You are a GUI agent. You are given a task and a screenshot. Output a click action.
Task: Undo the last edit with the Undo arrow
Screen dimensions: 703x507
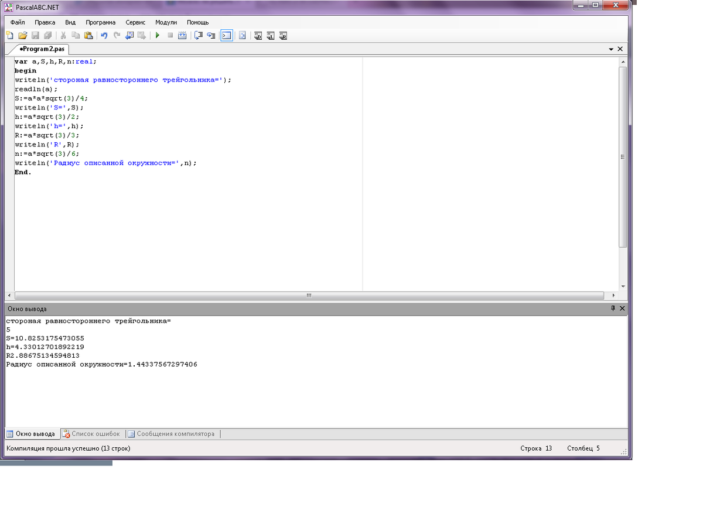tap(104, 36)
